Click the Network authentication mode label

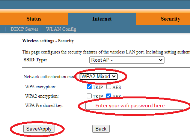tap(51, 77)
